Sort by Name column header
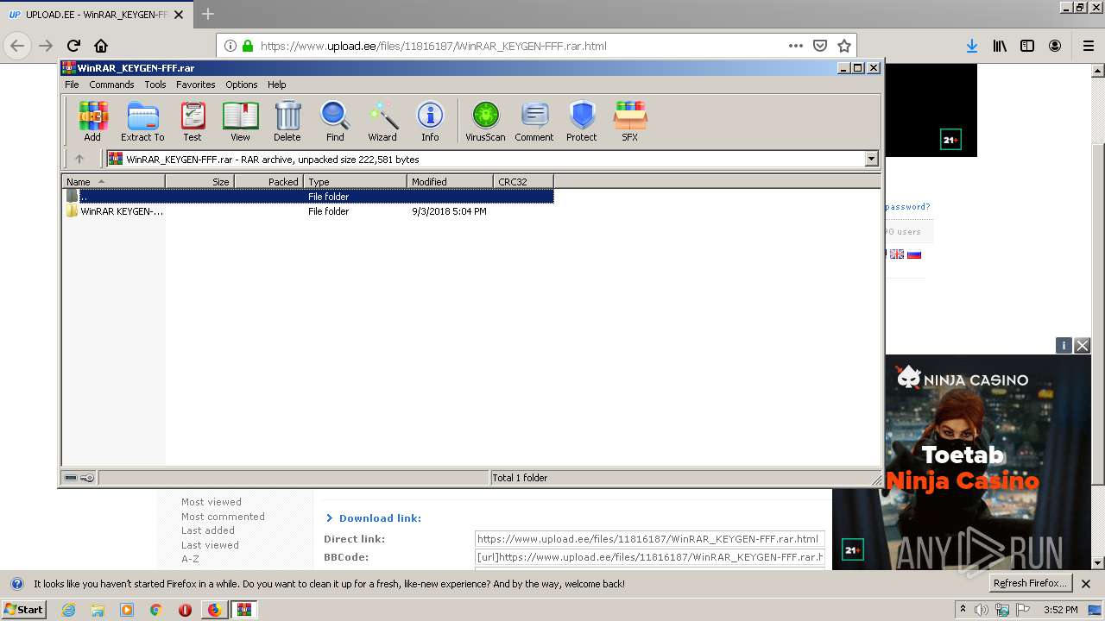1105x621 pixels. tap(113, 181)
